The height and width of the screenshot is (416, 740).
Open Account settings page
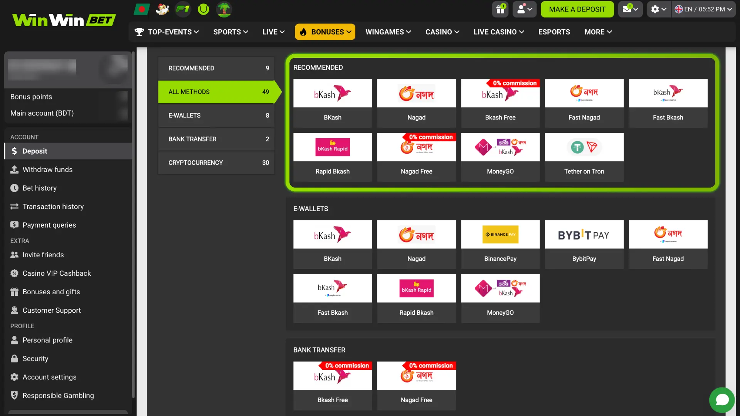coord(68,377)
